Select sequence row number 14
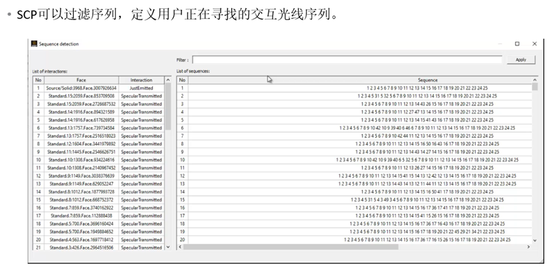 tap(354, 192)
